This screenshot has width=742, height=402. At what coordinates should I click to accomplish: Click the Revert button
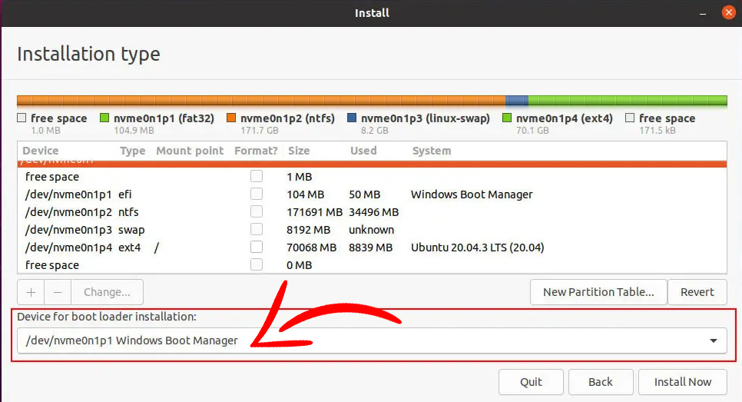[x=697, y=292]
